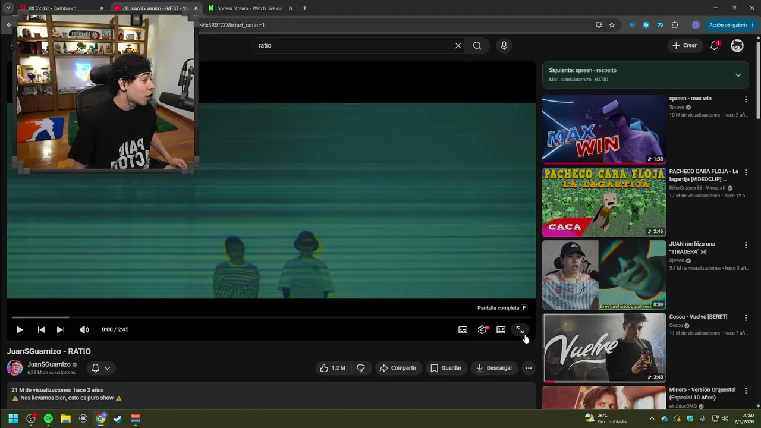This screenshot has width=761, height=428.
Task: Open more actions menu beside Descargar
Action: click(x=529, y=368)
